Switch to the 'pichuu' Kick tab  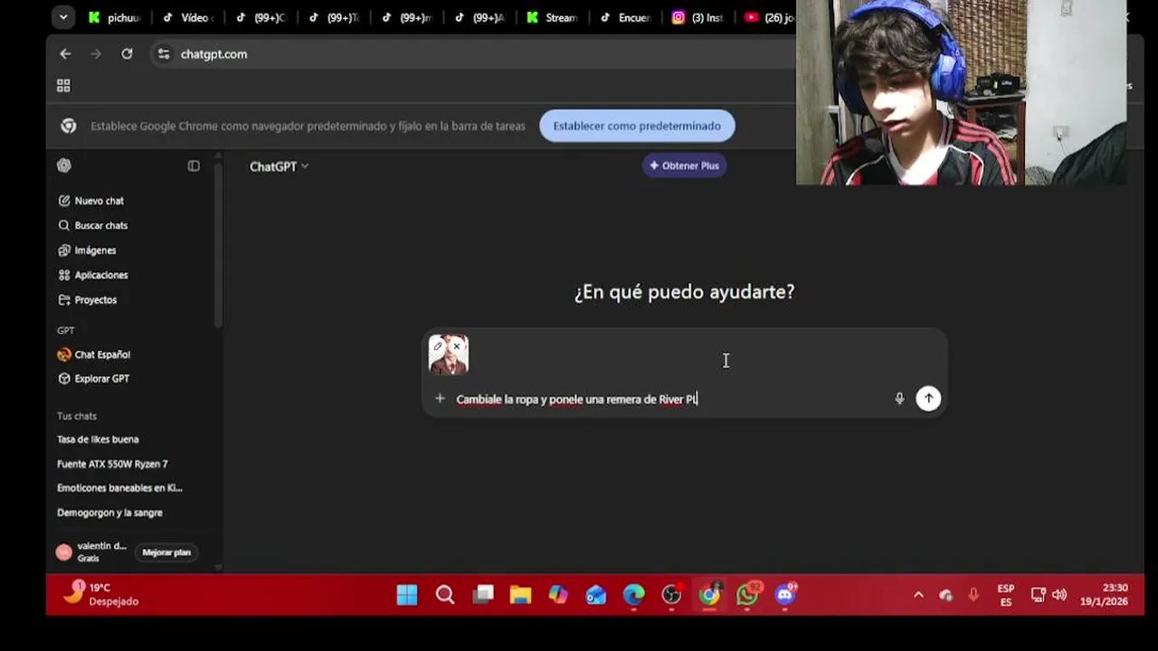pyautogui.click(x=114, y=17)
